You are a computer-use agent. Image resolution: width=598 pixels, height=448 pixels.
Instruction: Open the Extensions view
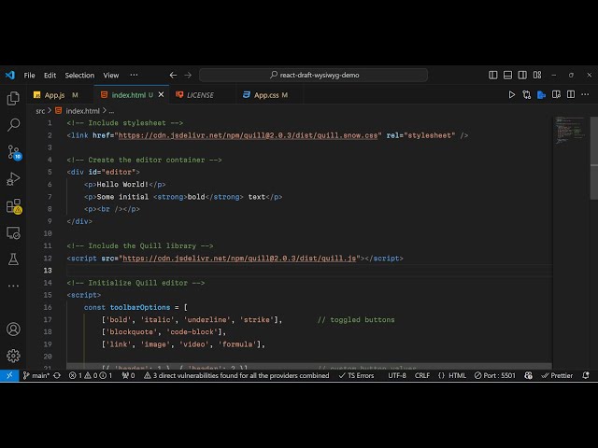coord(13,205)
